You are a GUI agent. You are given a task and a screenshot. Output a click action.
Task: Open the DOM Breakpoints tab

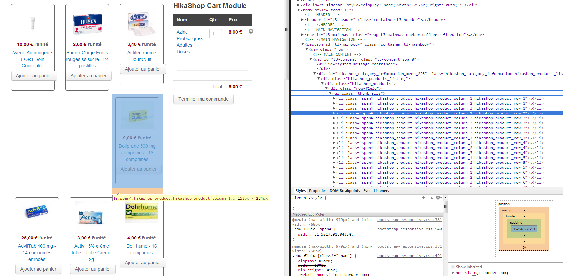[x=345, y=191]
